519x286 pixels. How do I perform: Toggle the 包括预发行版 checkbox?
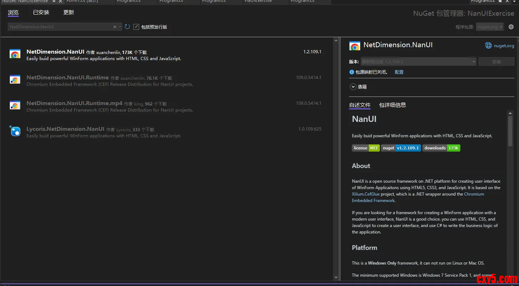[x=136, y=27]
